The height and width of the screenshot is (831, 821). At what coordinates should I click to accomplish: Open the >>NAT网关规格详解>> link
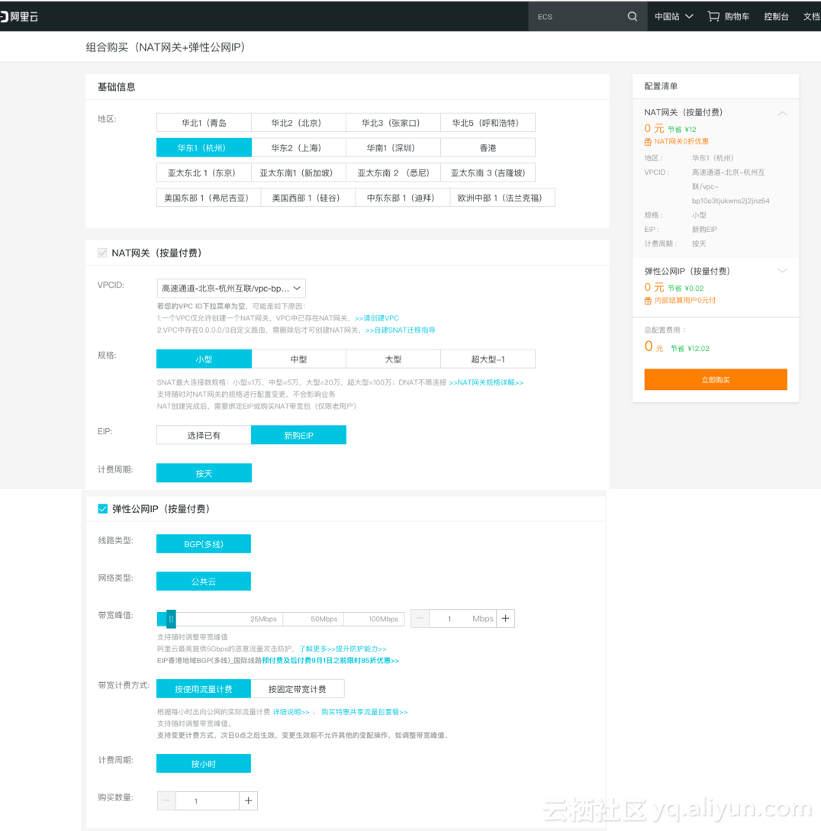point(486,382)
